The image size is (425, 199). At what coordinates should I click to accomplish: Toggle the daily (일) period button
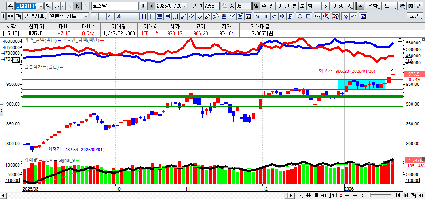pos(256,6)
